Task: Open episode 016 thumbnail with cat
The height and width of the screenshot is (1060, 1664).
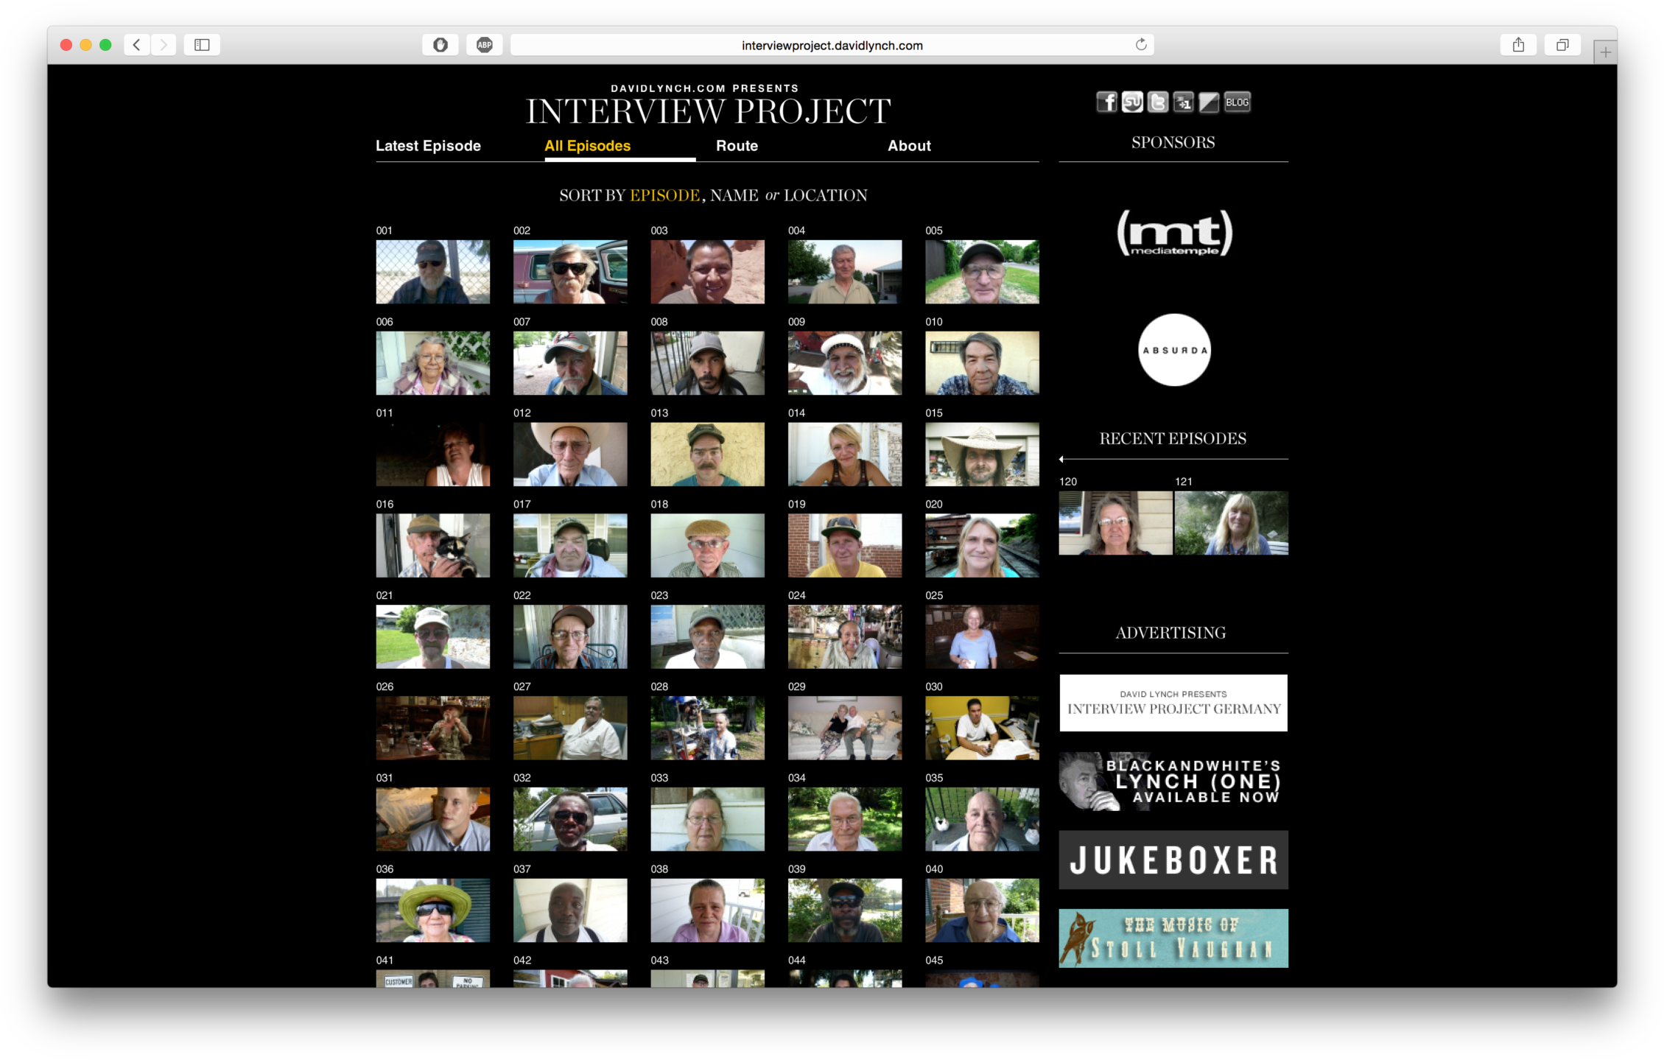Action: pyautogui.click(x=432, y=545)
